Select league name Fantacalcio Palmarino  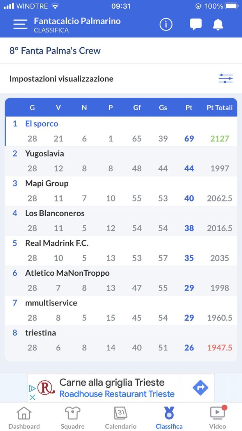(x=77, y=21)
